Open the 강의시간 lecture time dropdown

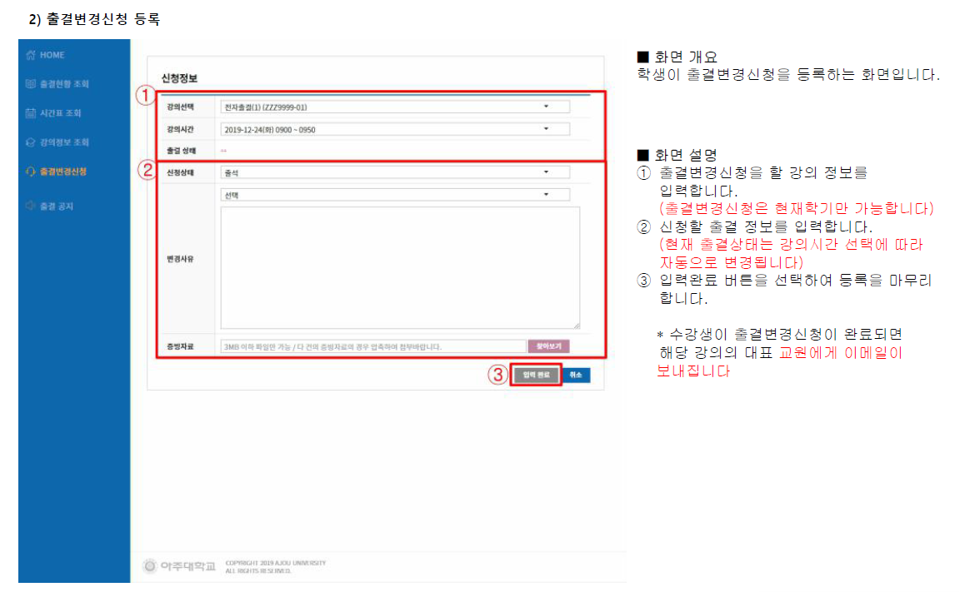click(395, 129)
